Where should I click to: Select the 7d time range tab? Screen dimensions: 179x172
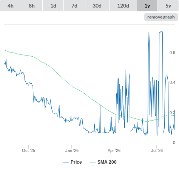point(74,6)
